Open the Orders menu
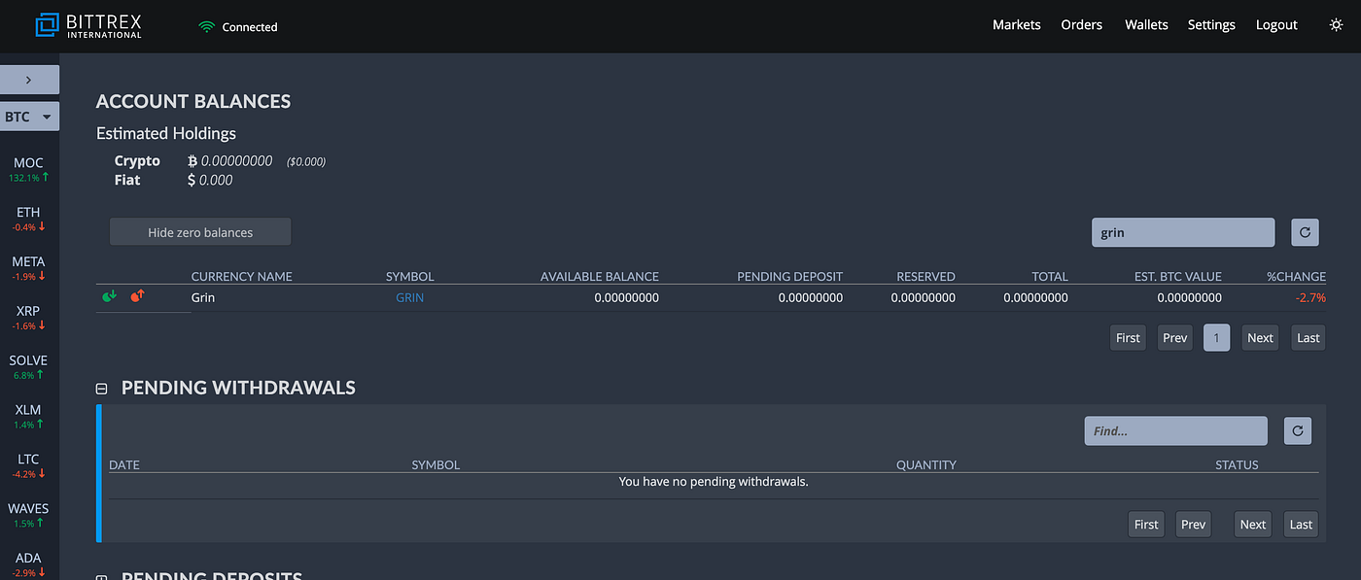1361x580 pixels. pos(1081,25)
